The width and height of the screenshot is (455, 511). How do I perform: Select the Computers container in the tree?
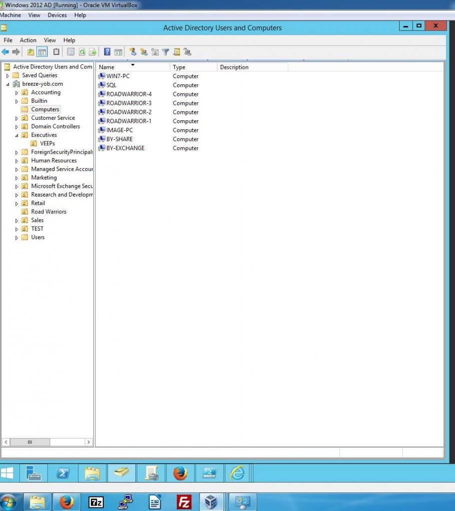[45, 109]
